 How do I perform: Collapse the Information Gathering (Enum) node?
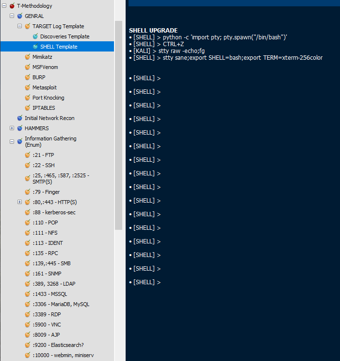tap(12, 142)
